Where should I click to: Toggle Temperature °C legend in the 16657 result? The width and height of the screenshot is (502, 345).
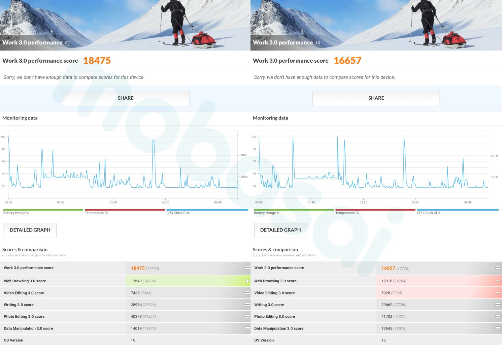(x=347, y=213)
